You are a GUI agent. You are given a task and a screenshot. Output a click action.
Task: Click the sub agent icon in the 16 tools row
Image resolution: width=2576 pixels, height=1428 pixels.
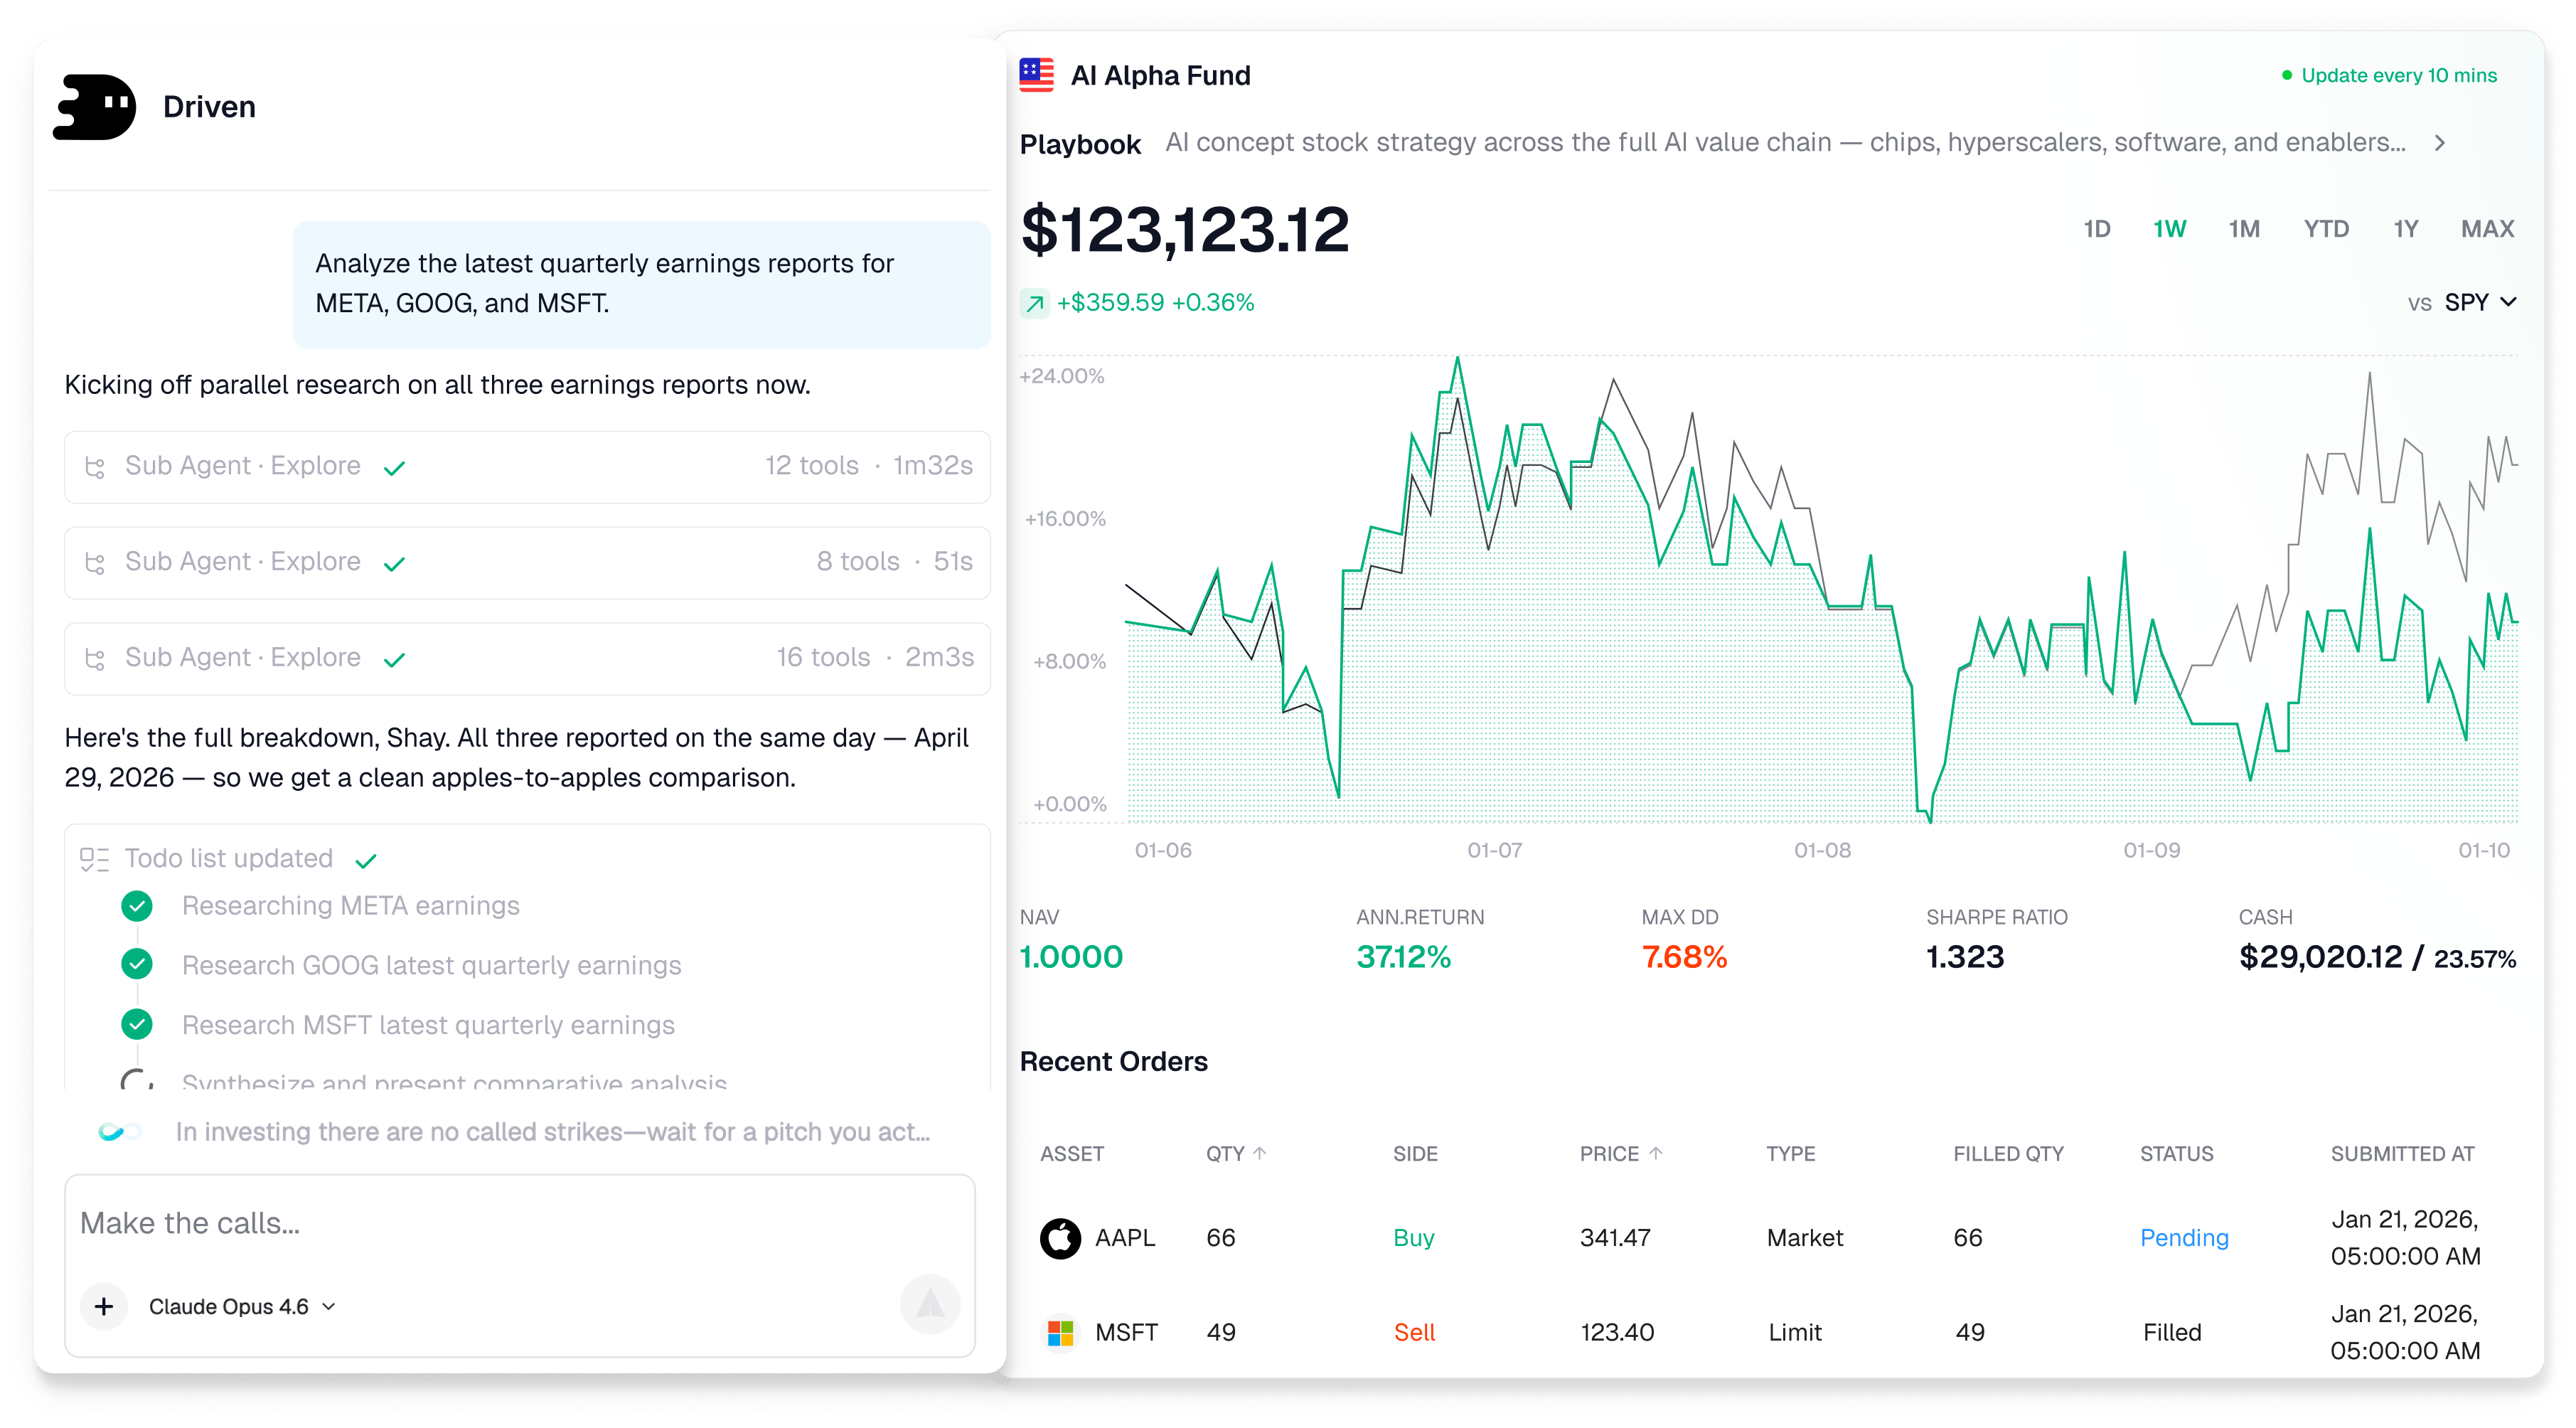tap(95, 659)
